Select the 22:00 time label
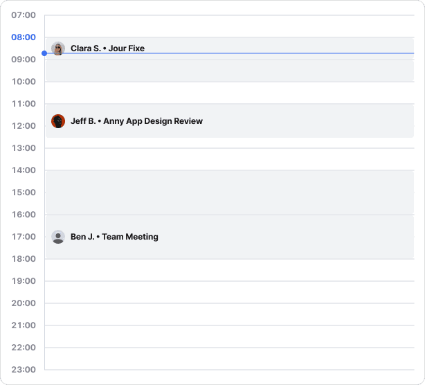Viewport: 425px width, 385px height. [x=24, y=348]
